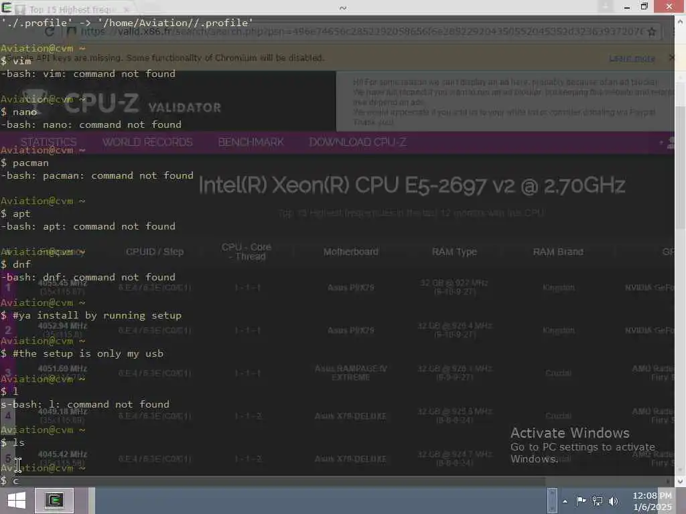Click the 'Intel(R) Xeon(R) CPU E5-2697 v2' heading
The width and height of the screenshot is (686, 514).
411,185
